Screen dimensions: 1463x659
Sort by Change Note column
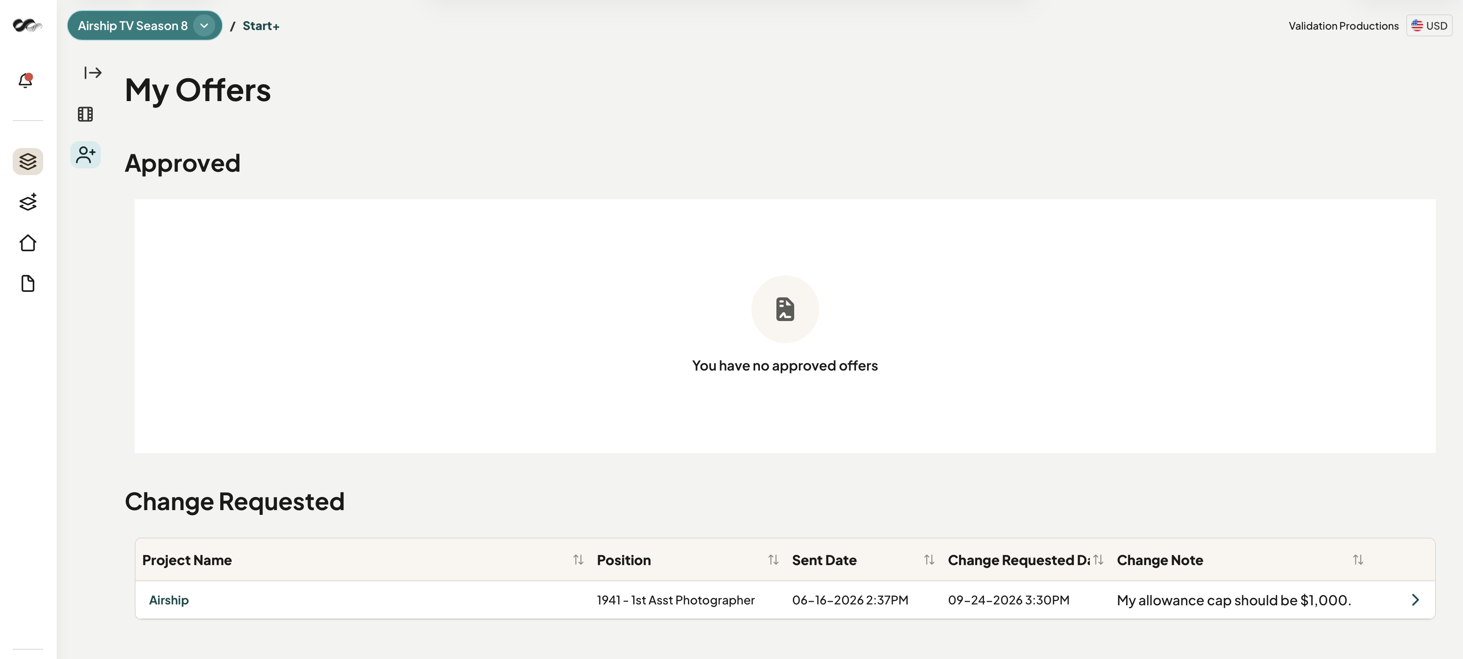click(x=1358, y=560)
